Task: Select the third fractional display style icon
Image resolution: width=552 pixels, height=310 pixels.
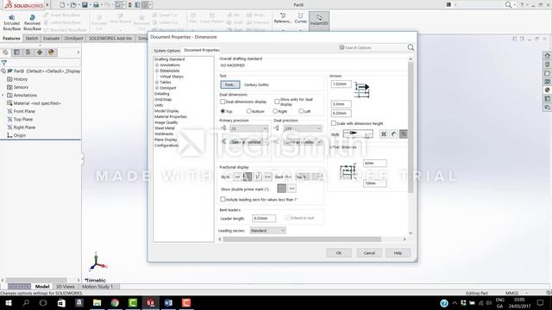Action: click(x=258, y=177)
